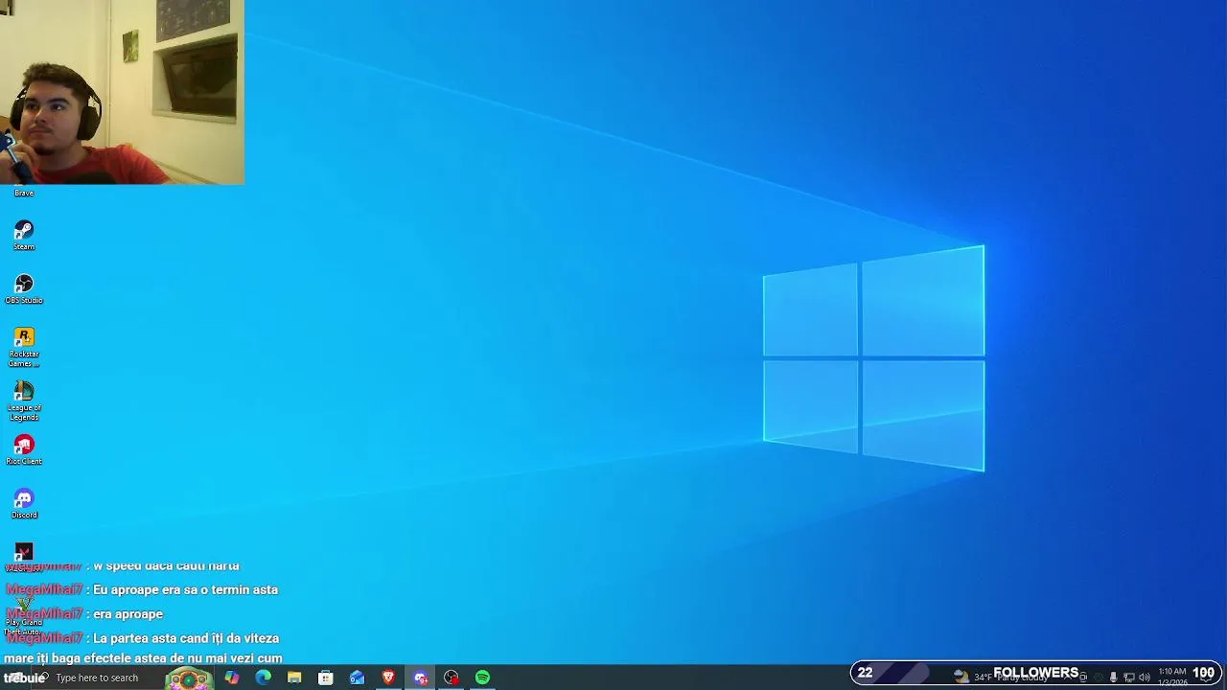The width and height of the screenshot is (1227, 690).
Task: Open the clock showing 1:10 AM
Action: (1172, 678)
